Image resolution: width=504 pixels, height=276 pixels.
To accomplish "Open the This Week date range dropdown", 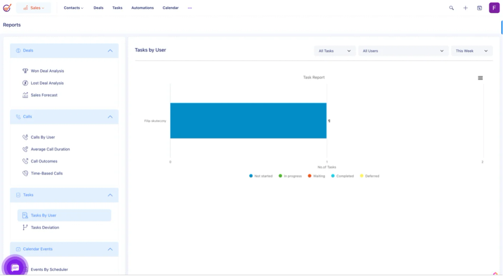I will point(472,51).
